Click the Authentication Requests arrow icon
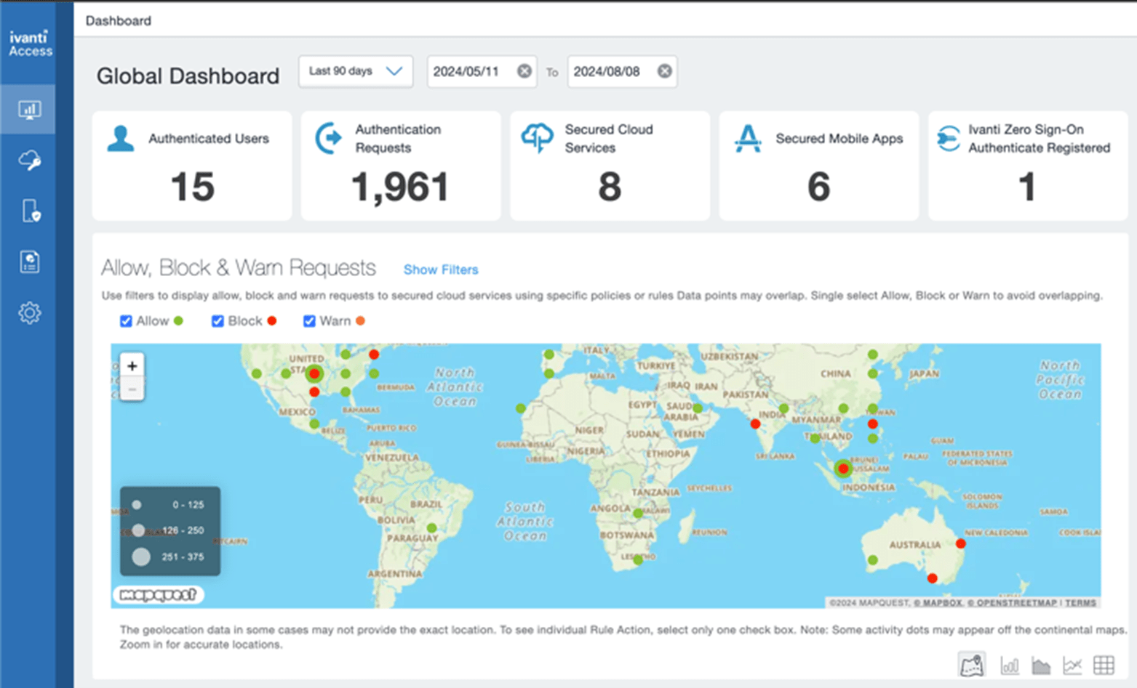 point(329,138)
